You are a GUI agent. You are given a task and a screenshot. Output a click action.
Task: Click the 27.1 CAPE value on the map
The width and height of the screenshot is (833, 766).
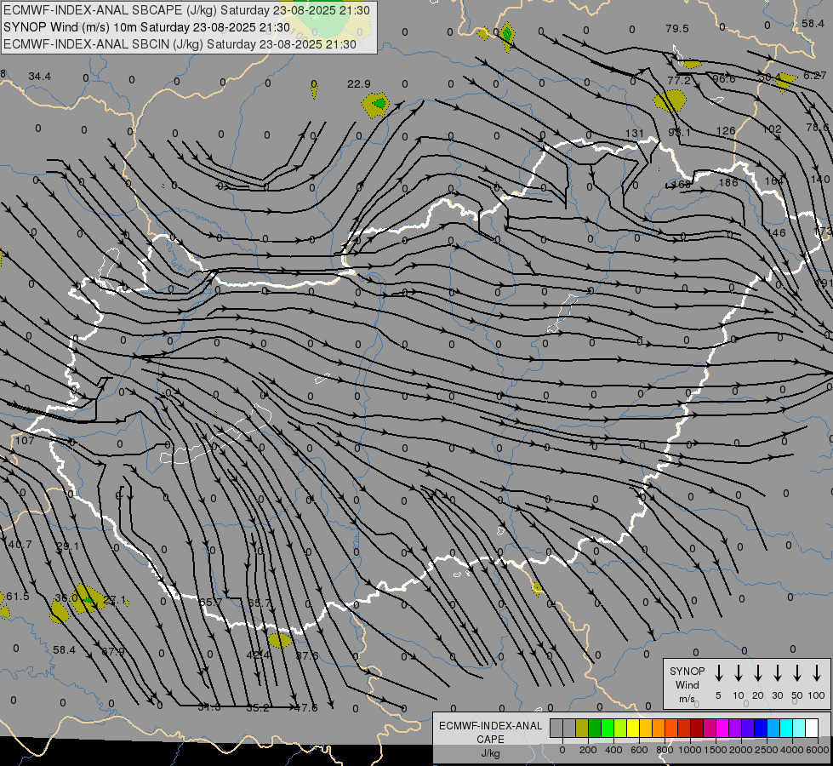(115, 600)
